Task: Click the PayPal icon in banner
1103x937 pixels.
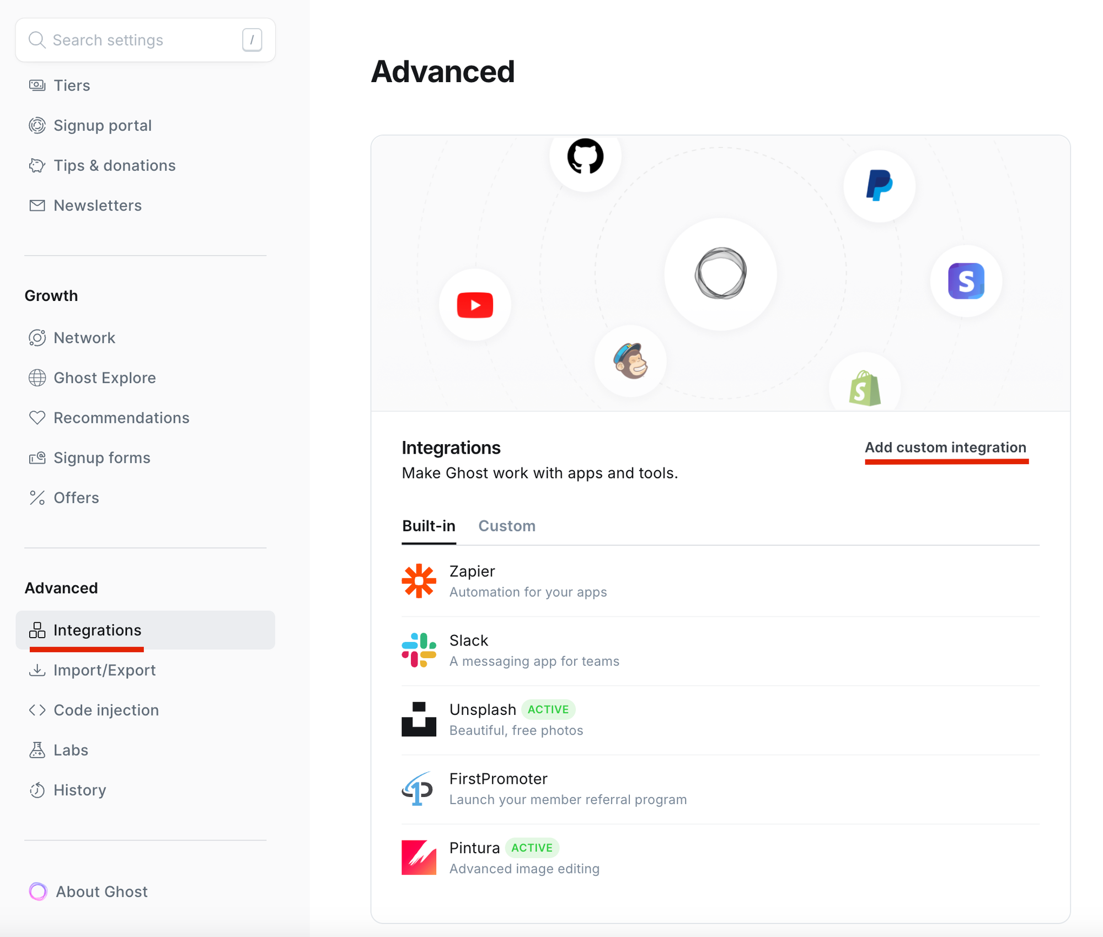Action: tap(879, 186)
